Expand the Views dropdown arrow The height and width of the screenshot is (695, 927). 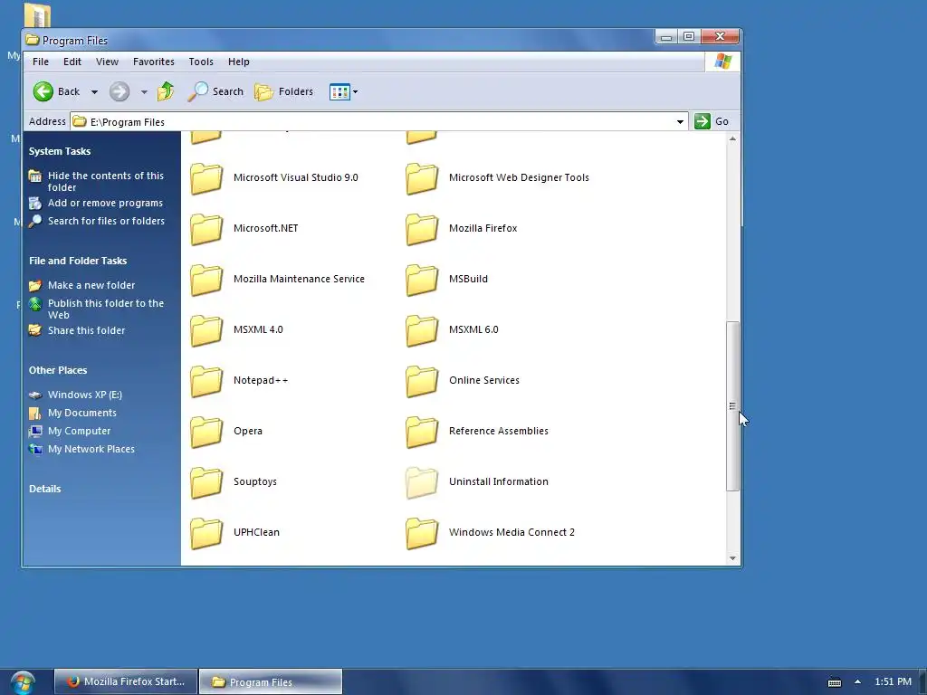[355, 92]
